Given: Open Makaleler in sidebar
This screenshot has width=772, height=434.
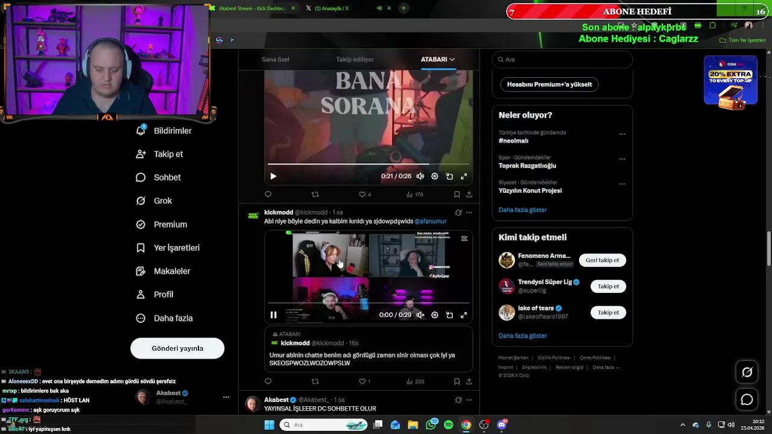Looking at the screenshot, I should 163,271.
